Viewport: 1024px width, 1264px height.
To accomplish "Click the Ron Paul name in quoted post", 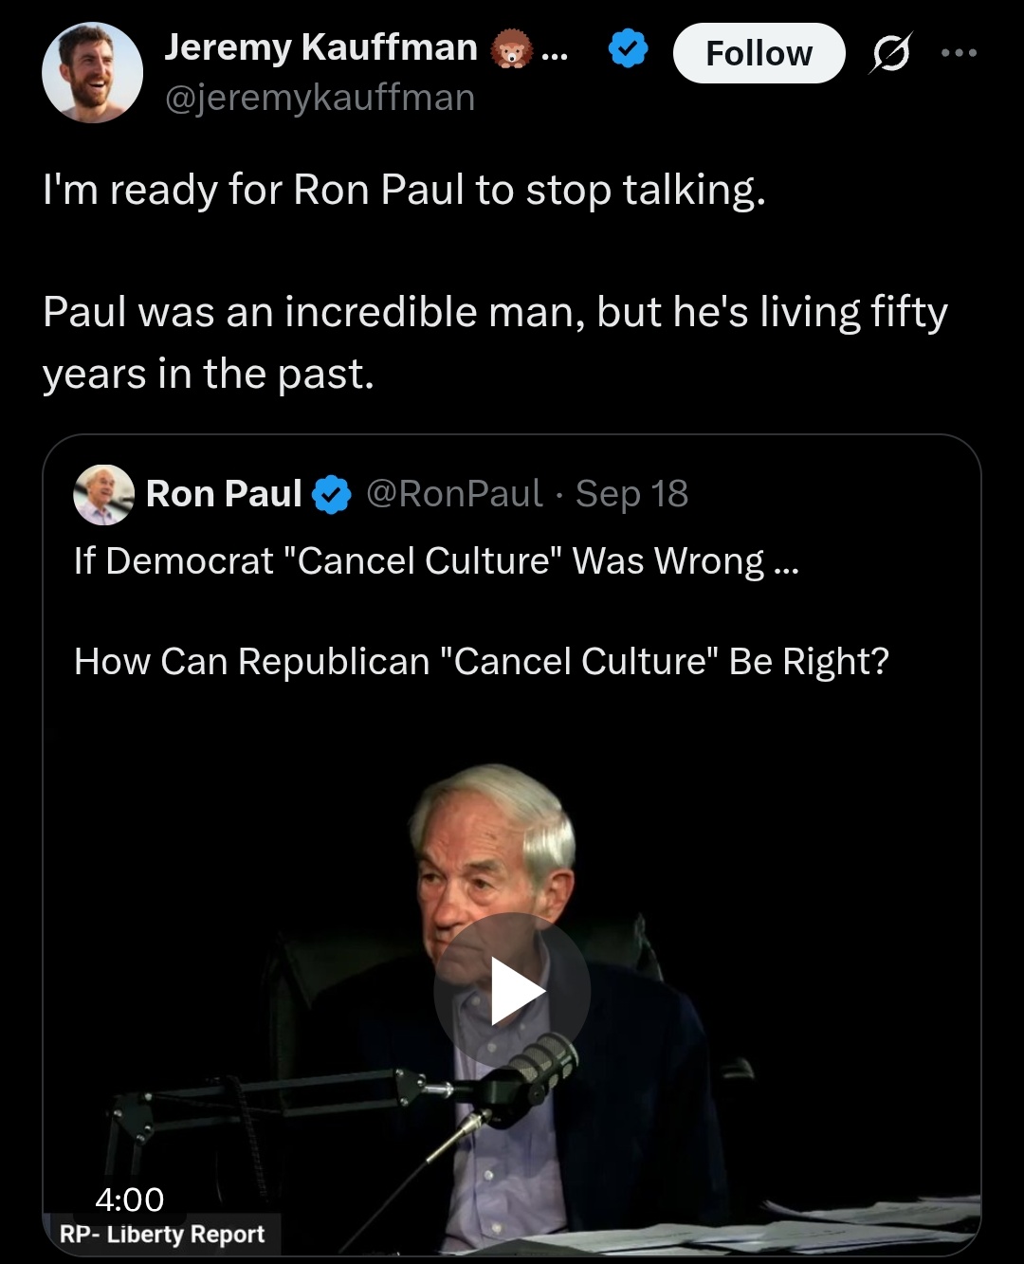I will (x=224, y=494).
